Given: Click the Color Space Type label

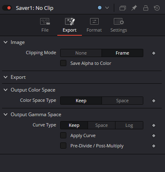Looking at the screenshot, I should pyautogui.click(x=38, y=100).
